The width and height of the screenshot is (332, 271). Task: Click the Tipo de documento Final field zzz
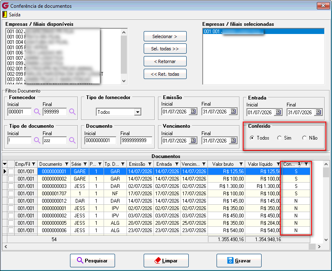coord(54,140)
